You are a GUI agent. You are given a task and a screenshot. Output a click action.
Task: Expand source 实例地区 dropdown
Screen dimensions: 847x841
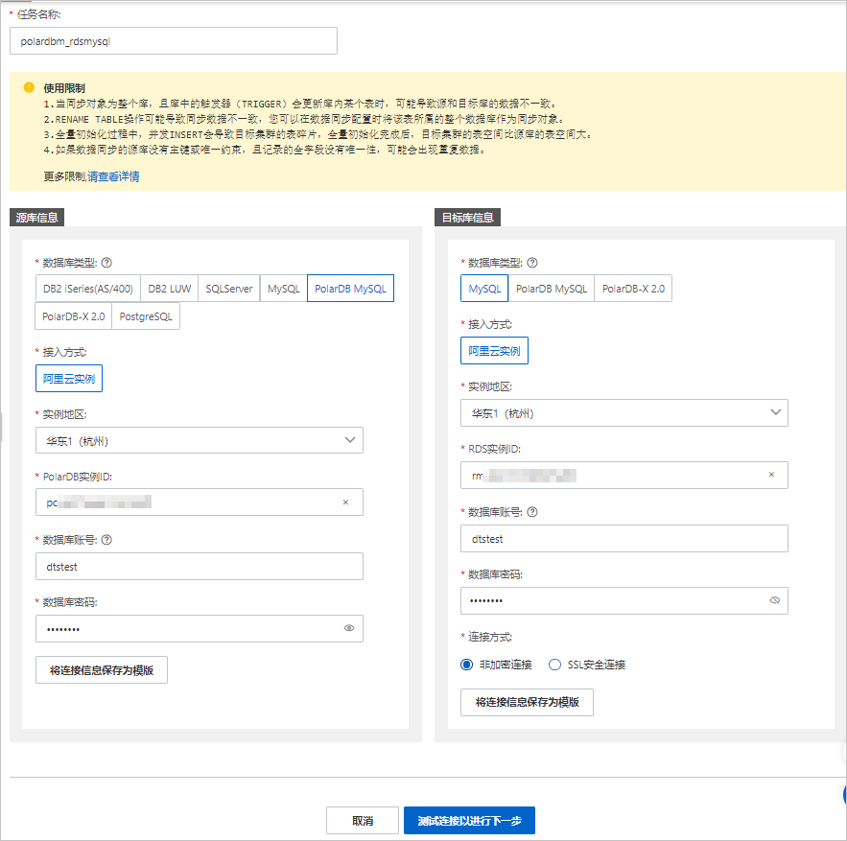tap(200, 441)
